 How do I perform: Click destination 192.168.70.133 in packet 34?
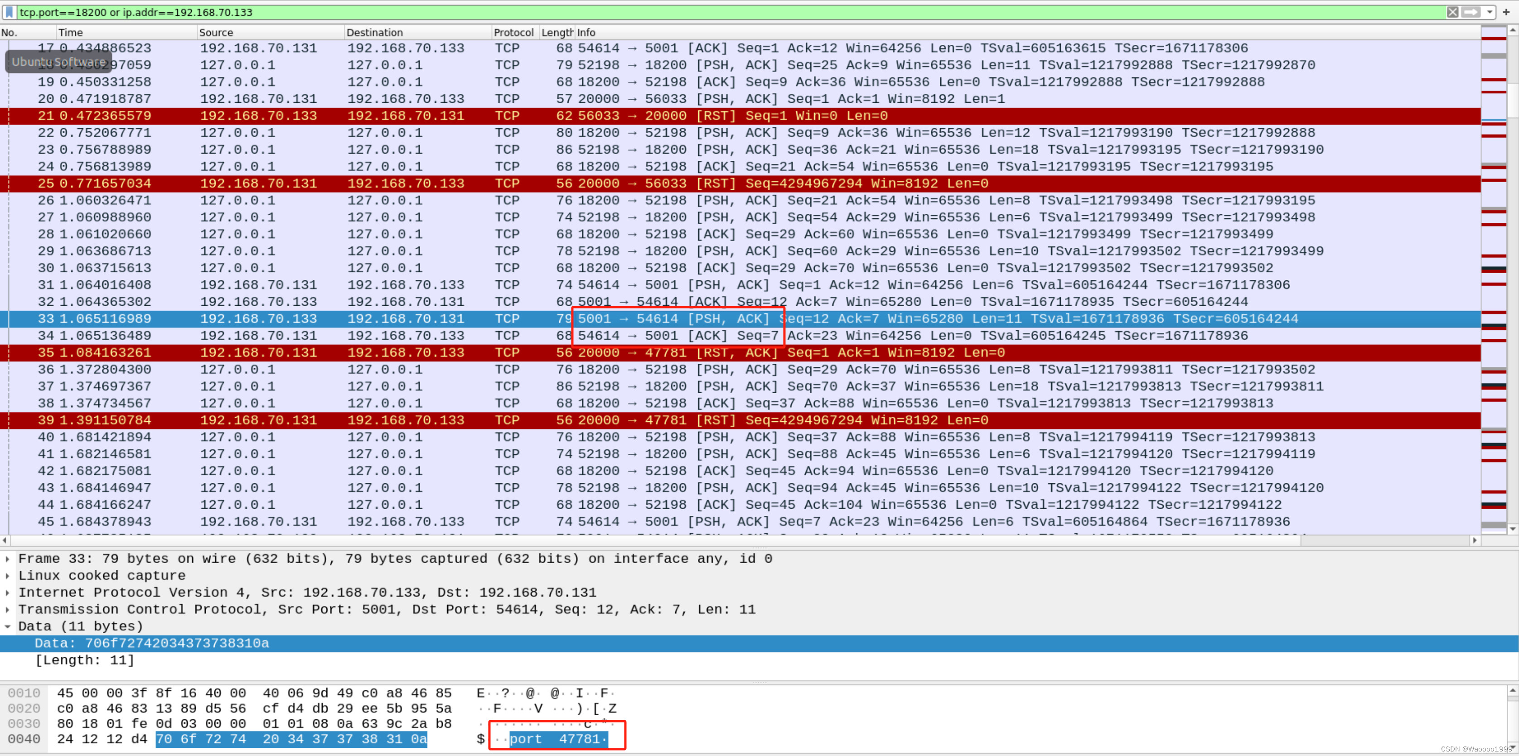pos(406,336)
